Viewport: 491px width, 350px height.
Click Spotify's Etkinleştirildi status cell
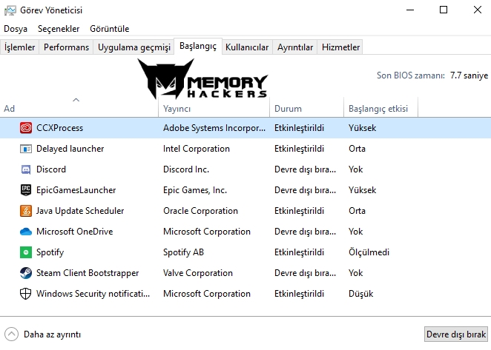[x=299, y=252]
